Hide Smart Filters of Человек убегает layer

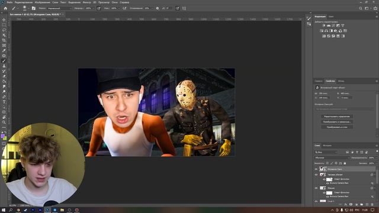coord(324,179)
